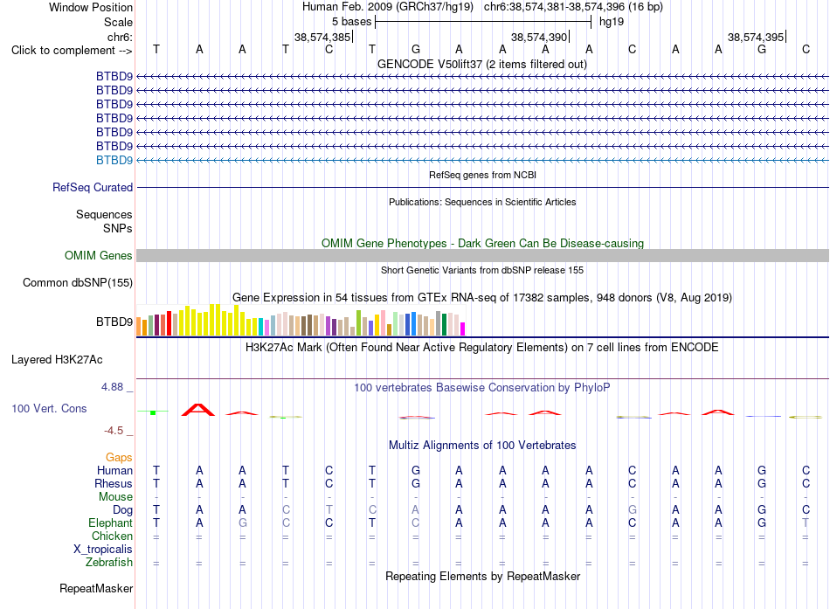Click 'Human Feb. 2009 (GRCh37/hg19)' header text
830x609 pixels.
[x=387, y=7]
